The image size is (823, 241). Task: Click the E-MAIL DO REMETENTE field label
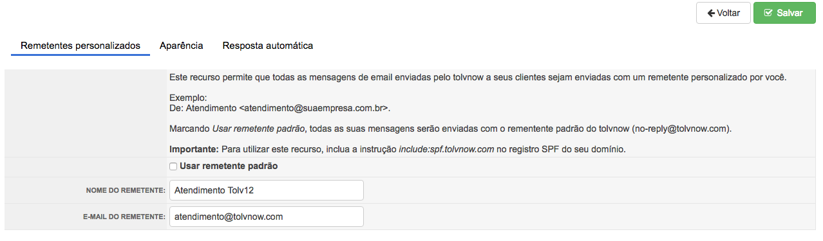[x=124, y=217]
